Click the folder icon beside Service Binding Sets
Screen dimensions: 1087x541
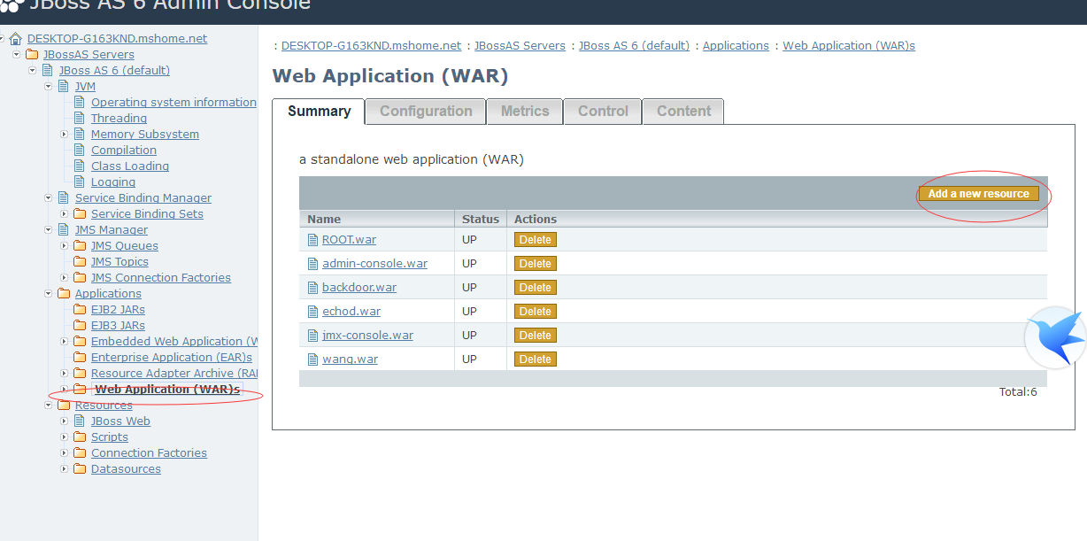point(80,214)
